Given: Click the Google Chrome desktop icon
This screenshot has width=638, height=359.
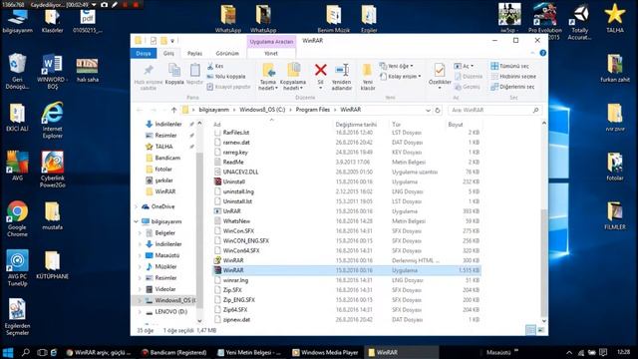Looking at the screenshot, I should click(17, 218).
